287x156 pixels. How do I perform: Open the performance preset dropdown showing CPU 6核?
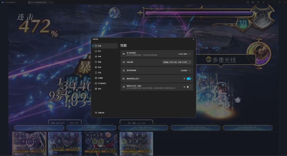tap(177, 62)
